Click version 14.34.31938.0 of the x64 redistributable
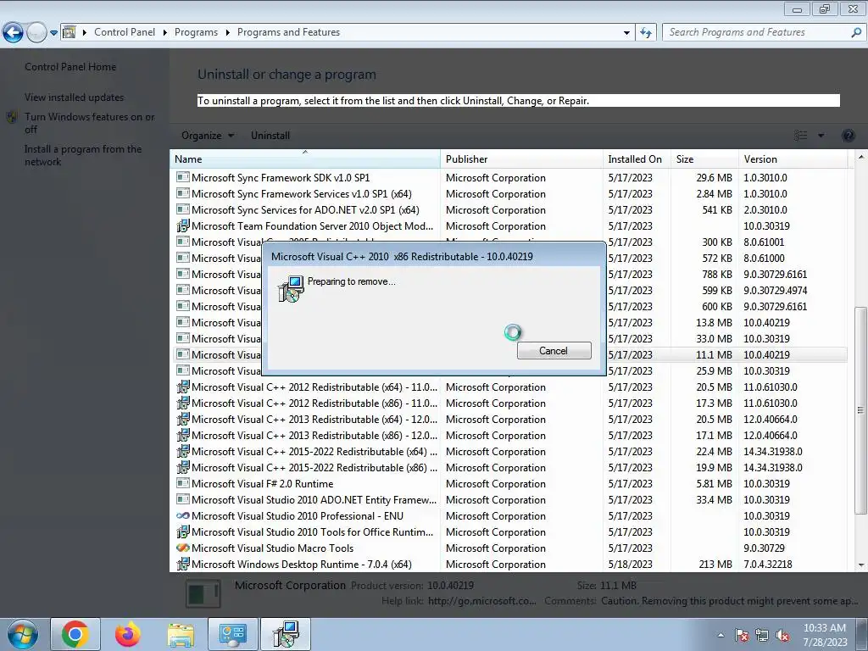Screen dimensions: 868x651 click(x=773, y=451)
